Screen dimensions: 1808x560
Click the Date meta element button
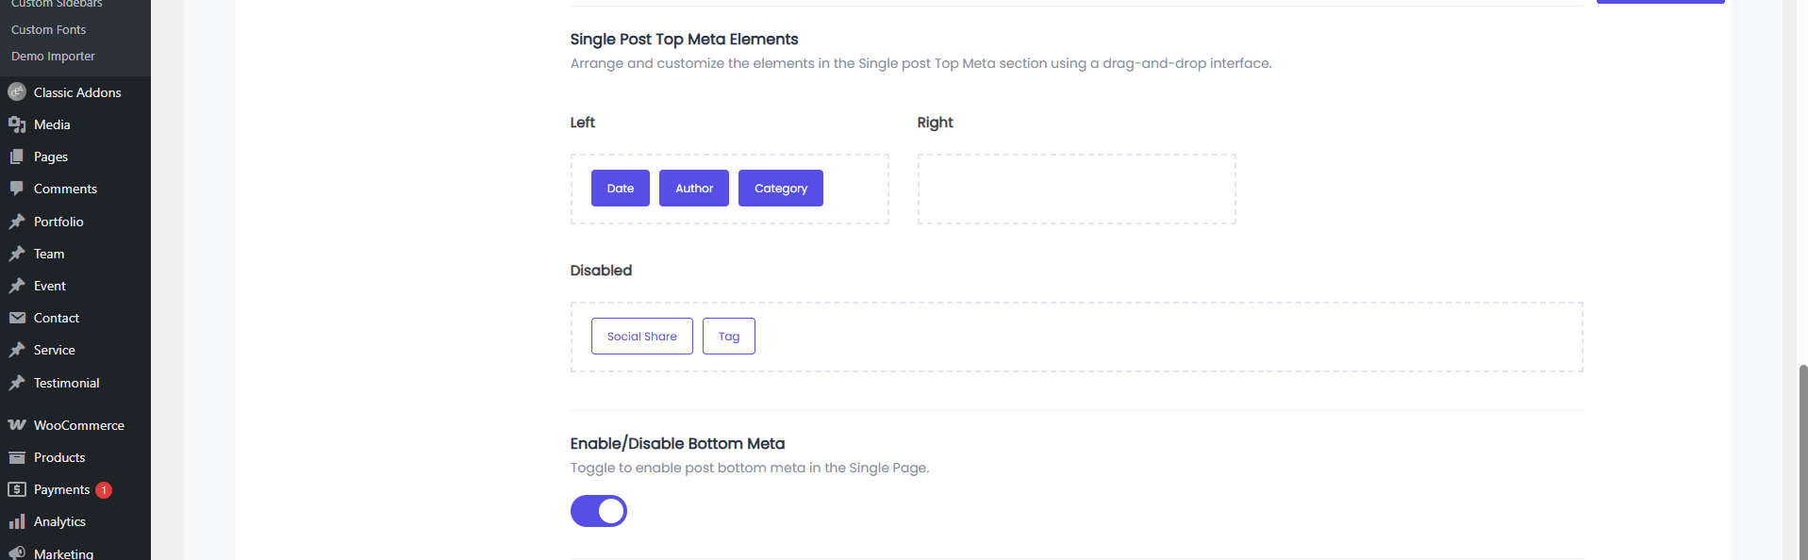(x=621, y=188)
